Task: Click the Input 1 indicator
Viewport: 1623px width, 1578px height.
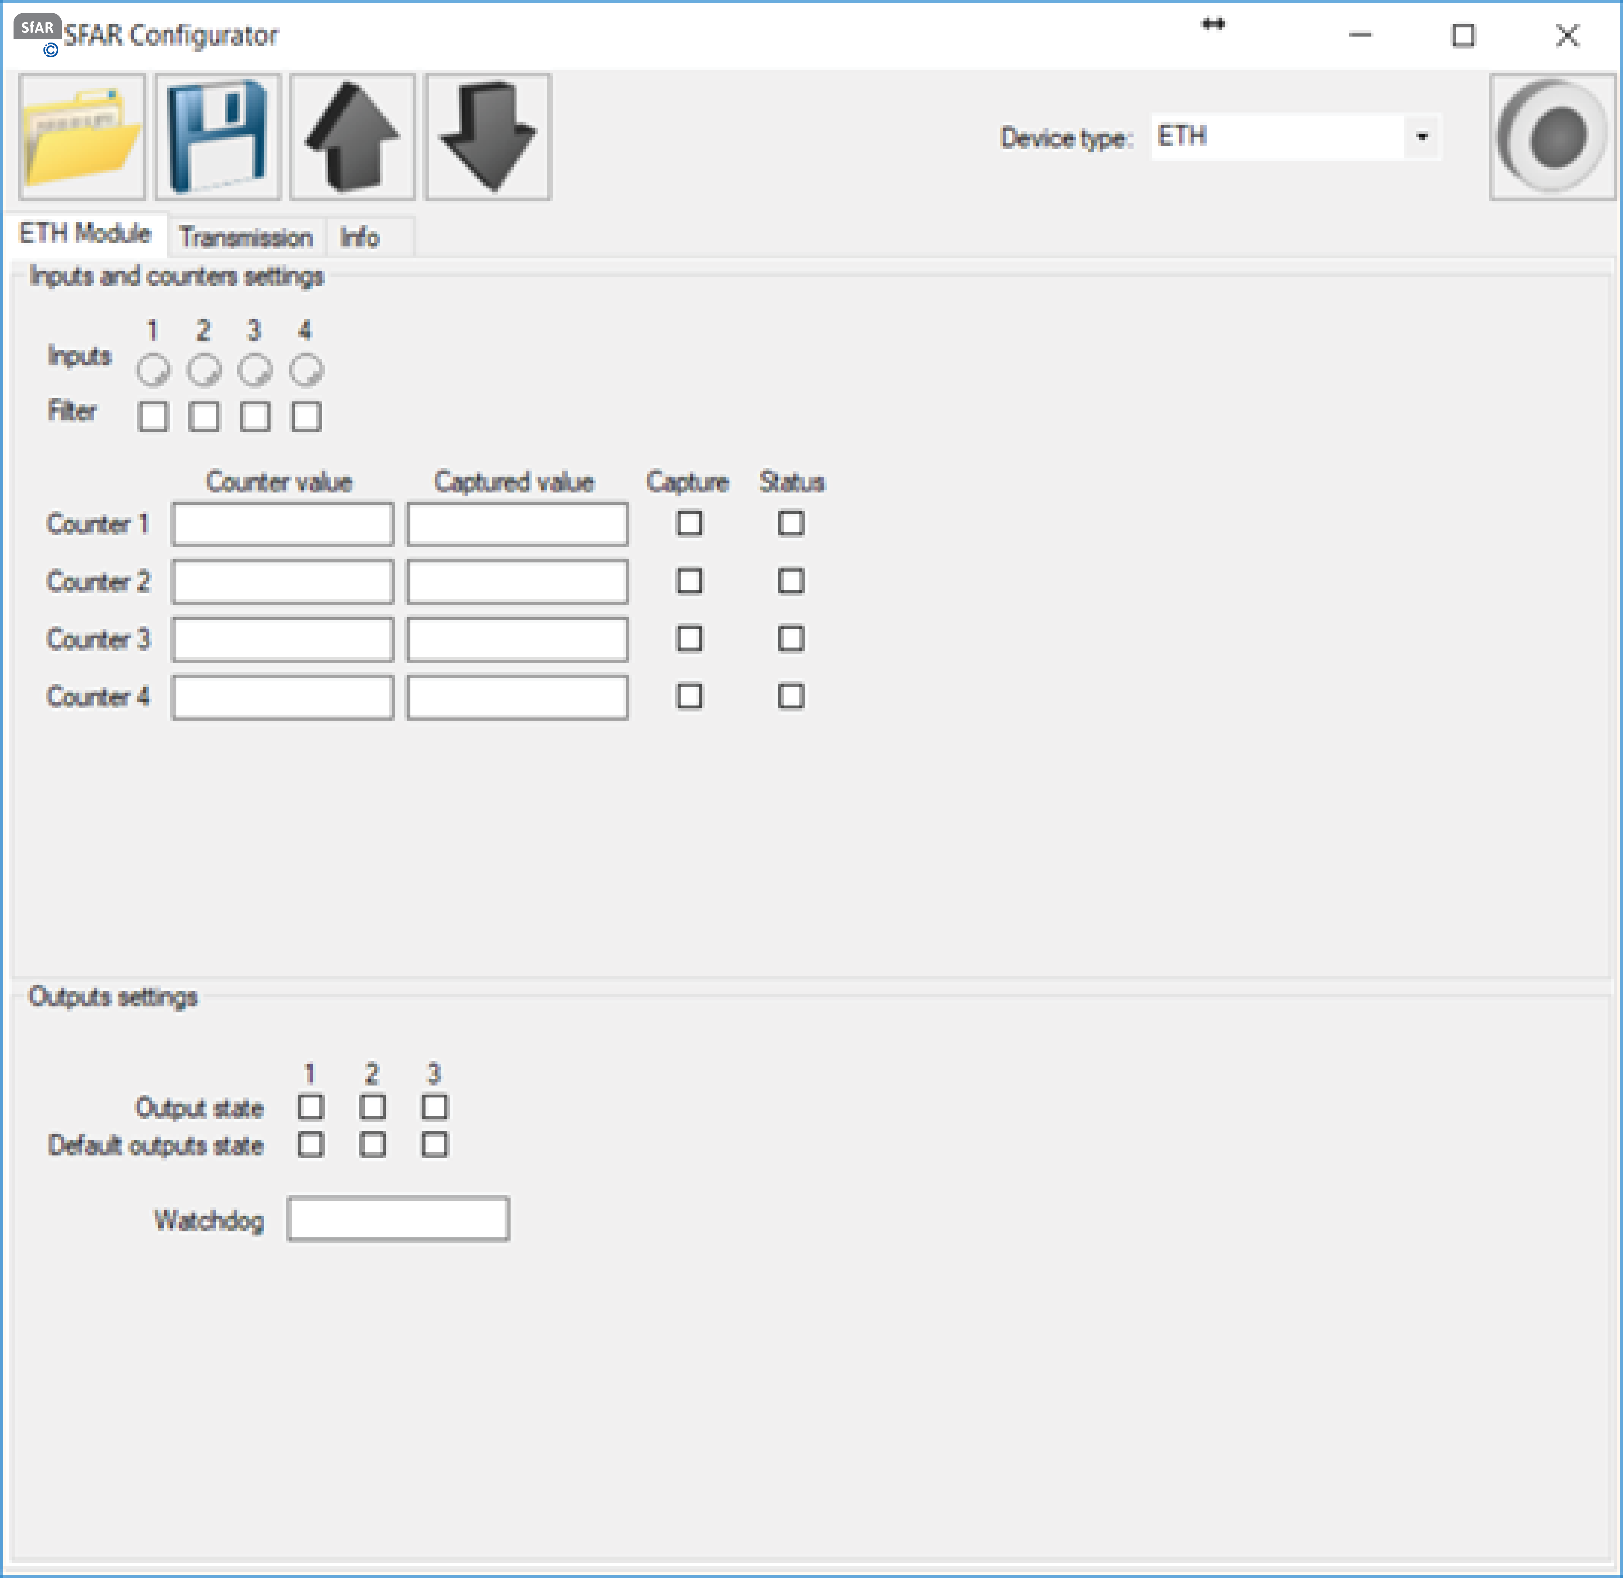Action: [x=153, y=370]
